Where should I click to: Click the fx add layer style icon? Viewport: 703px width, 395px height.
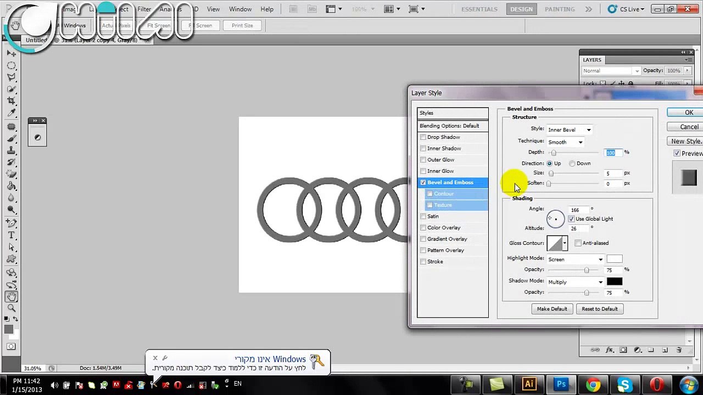[x=609, y=350]
